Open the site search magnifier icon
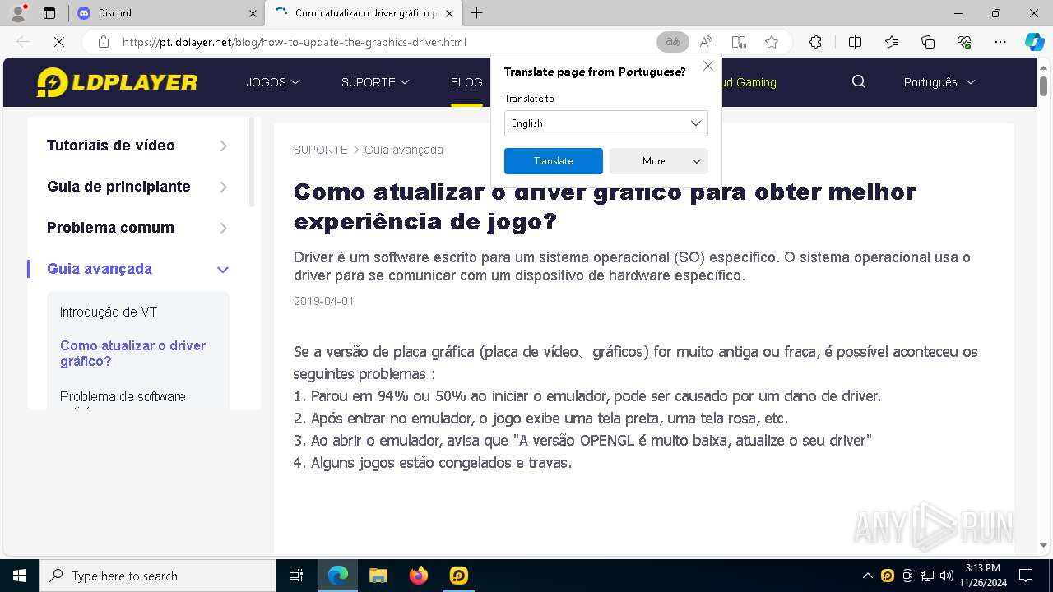 859,82
